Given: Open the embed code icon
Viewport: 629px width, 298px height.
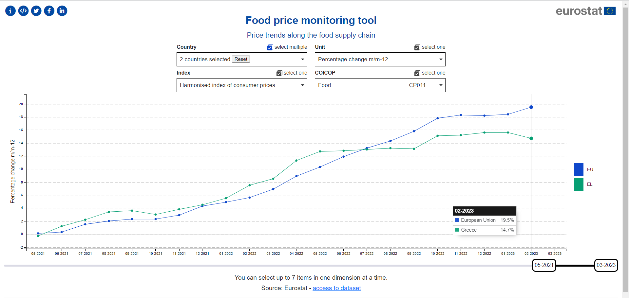Looking at the screenshot, I should click(23, 11).
